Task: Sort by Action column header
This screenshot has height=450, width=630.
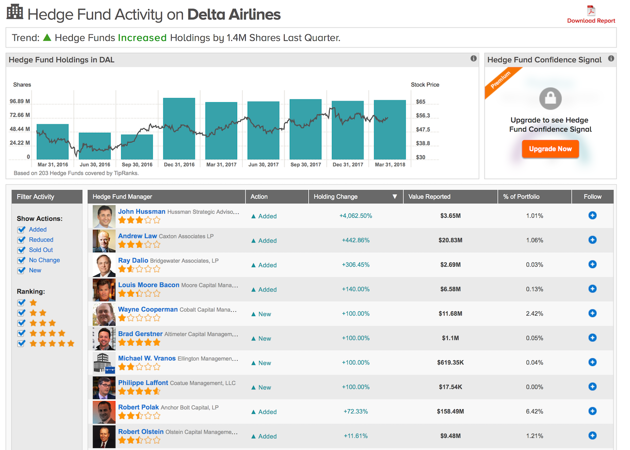Action: click(x=277, y=196)
